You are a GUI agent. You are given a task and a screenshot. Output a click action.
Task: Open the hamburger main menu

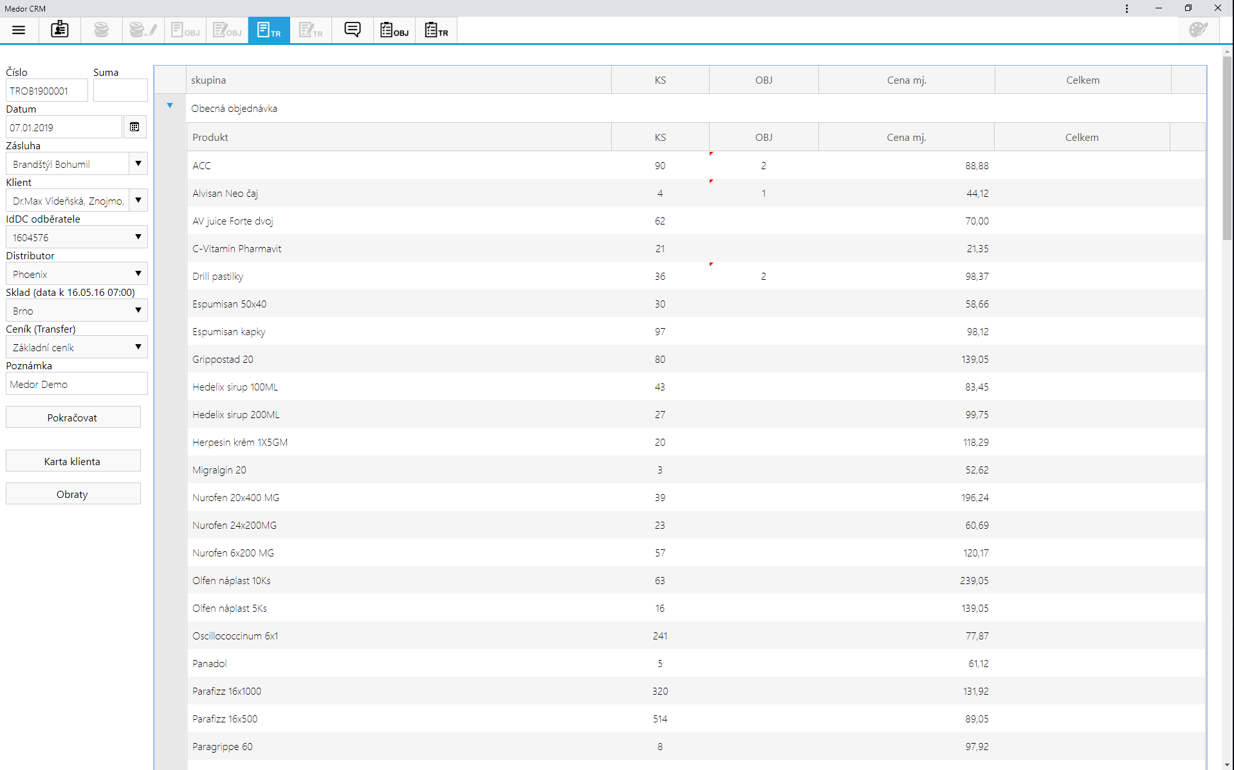19,30
